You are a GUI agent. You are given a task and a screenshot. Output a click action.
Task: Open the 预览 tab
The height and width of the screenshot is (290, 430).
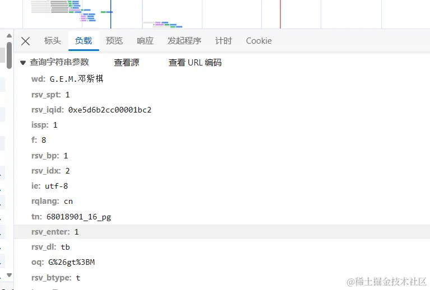click(x=114, y=41)
